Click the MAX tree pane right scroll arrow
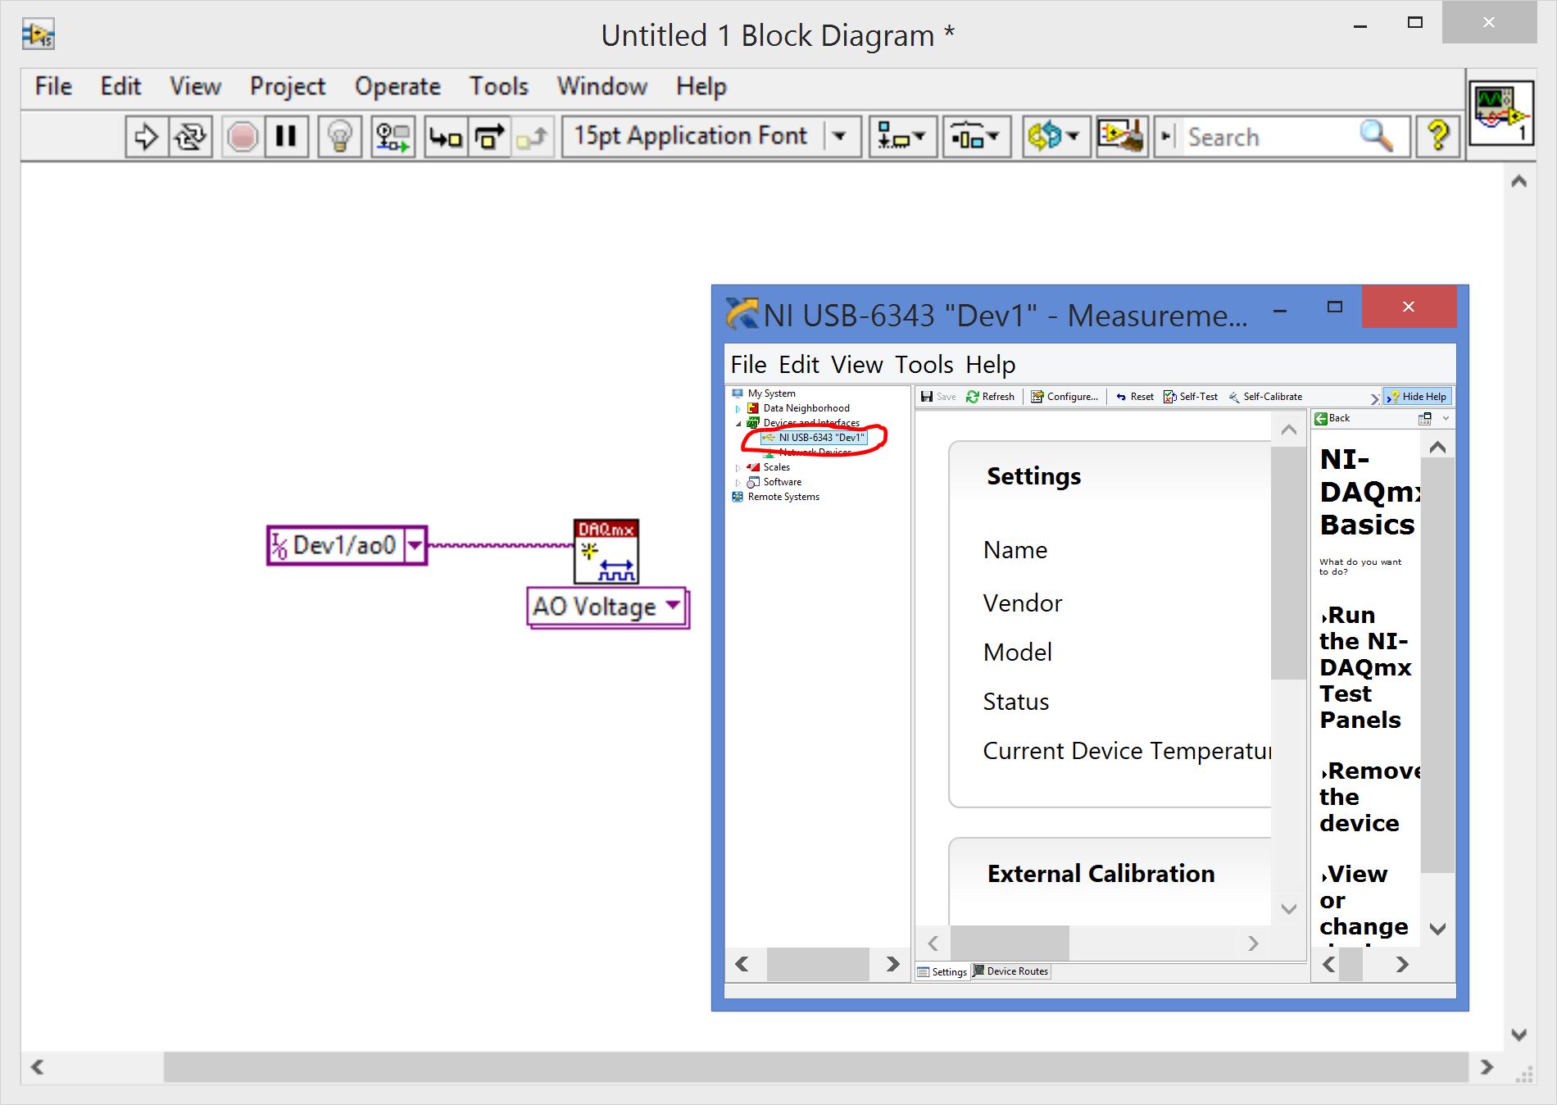Image resolution: width=1557 pixels, height=1105 pixels. click(x=892, y=964)
